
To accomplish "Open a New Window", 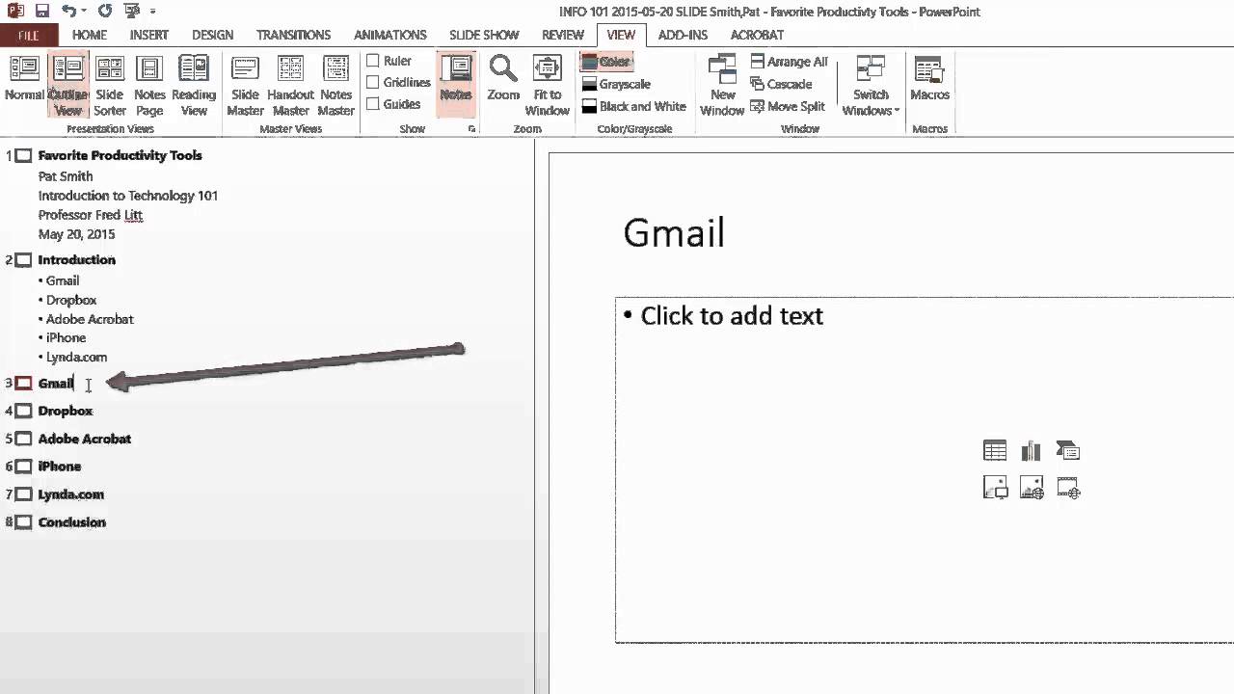I will pos(723,85).
